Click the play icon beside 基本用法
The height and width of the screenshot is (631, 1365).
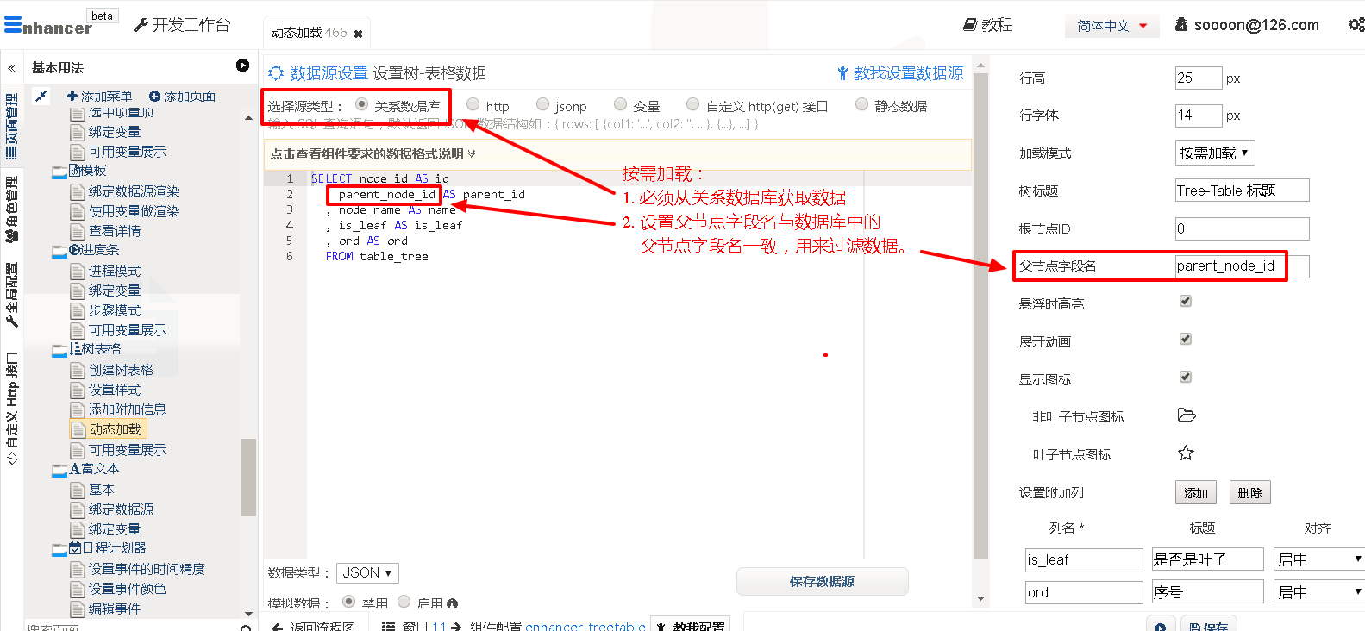click(242, 66)
